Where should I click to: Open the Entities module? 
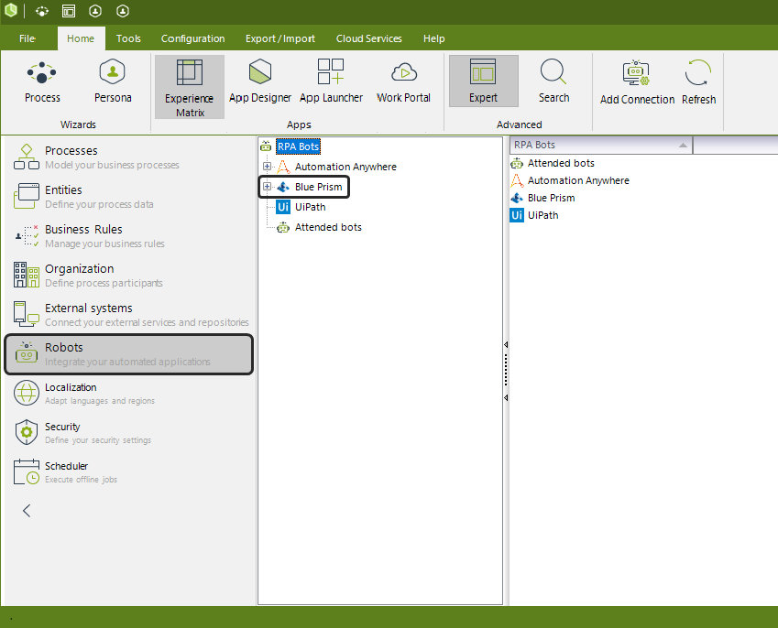click(129, 197)
